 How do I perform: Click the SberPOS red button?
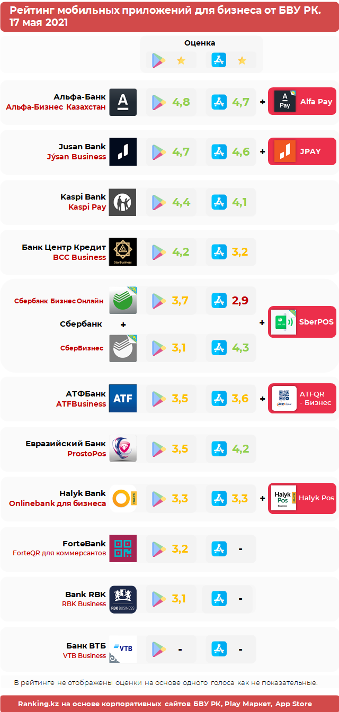pyautogui.click(x=302, y=322)
